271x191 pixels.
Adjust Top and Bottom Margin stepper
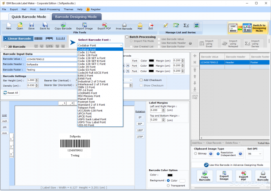click(163, 120)
